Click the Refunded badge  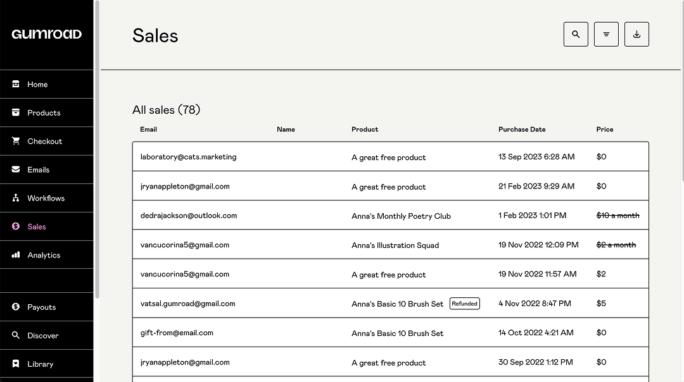(465, 304)
